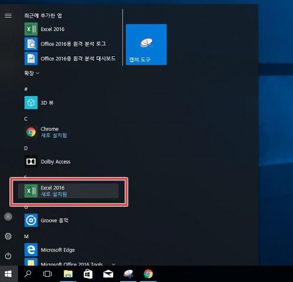
Task: Click the Windows Start button
Action: 8,274
